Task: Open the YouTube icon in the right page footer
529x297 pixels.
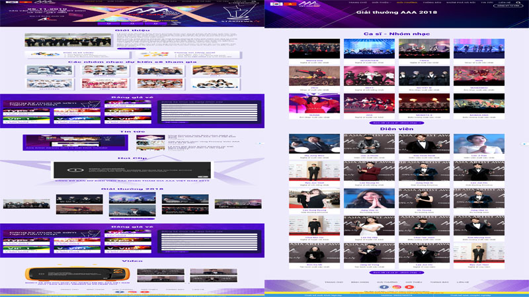Action: 409,287
